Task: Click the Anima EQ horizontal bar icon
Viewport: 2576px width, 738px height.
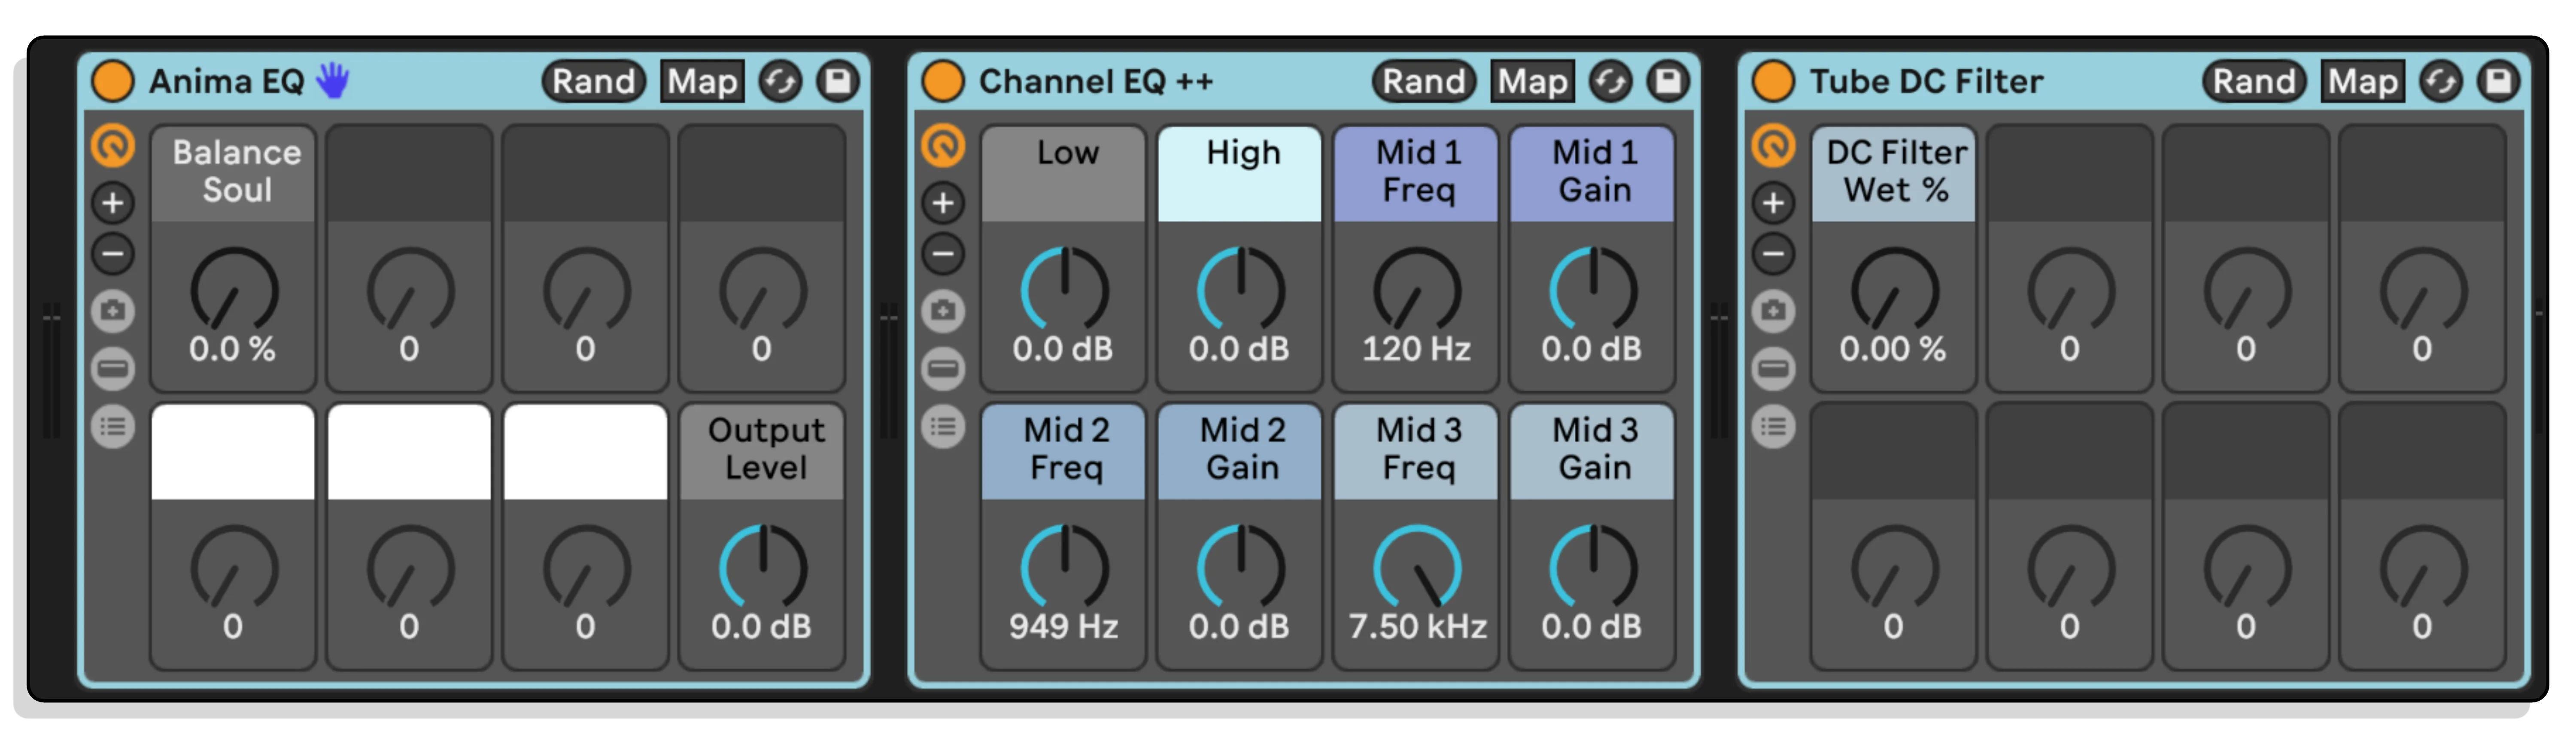Action: pos(113,369)
